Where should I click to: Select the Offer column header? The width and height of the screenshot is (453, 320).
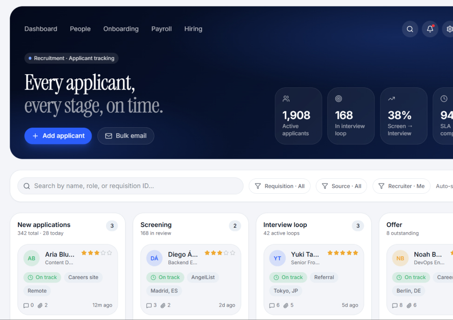[x=394, y=225]
